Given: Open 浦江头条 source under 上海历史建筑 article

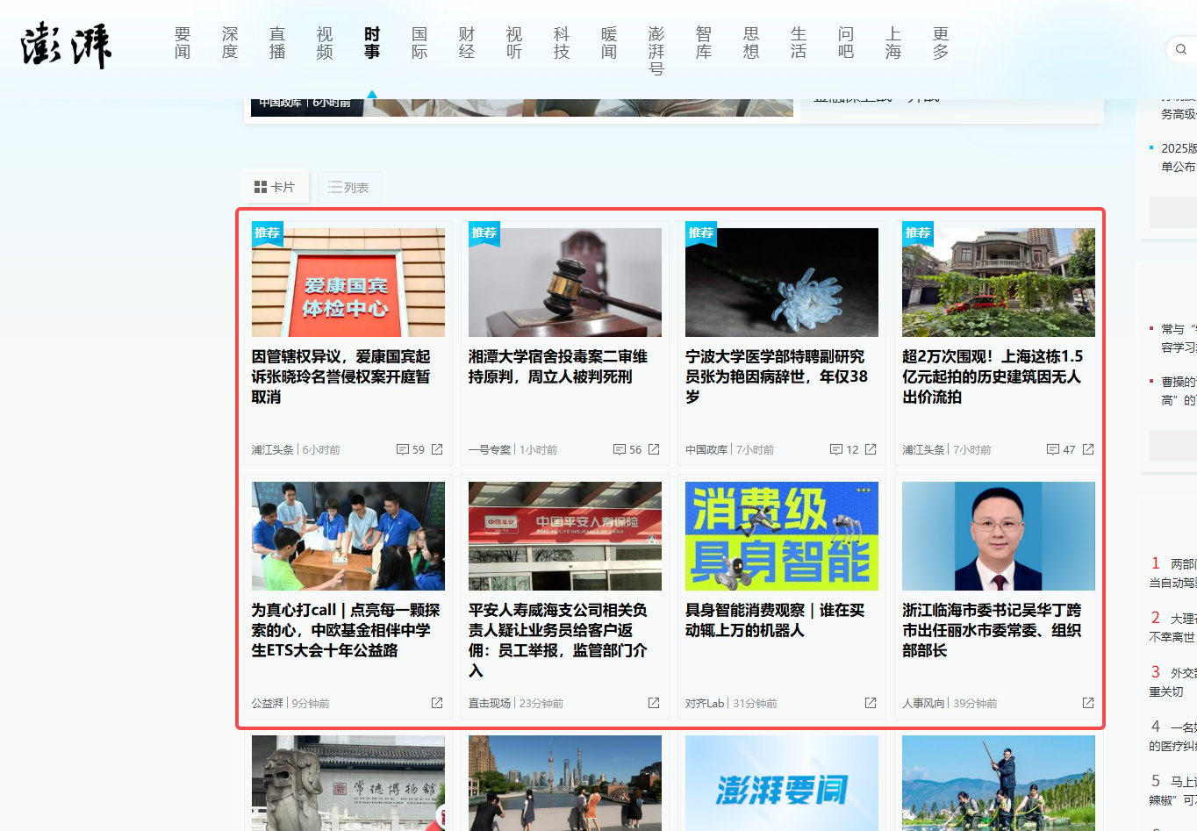Looking at the screenshot, I should point(923,449).
